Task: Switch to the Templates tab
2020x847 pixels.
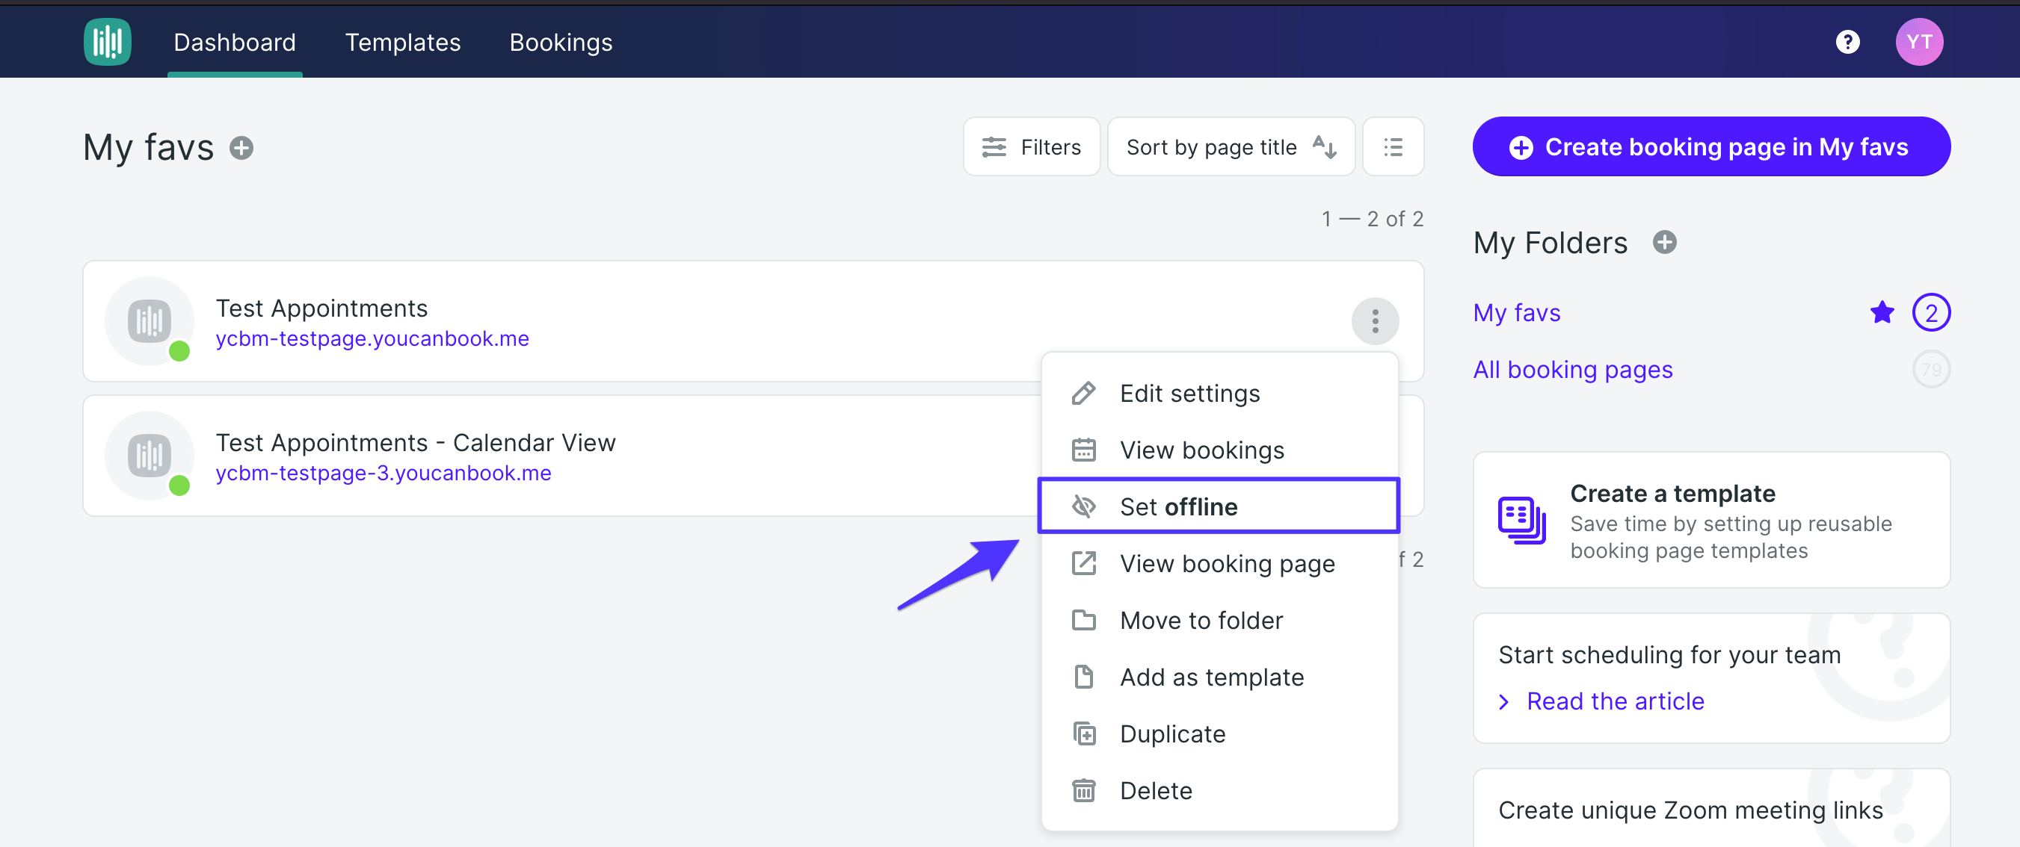Action: pos(402,43)
